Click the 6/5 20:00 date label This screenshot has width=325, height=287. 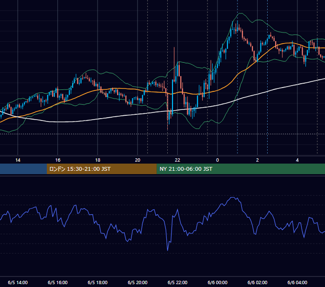pyautogui.click(x=138, y=282)
